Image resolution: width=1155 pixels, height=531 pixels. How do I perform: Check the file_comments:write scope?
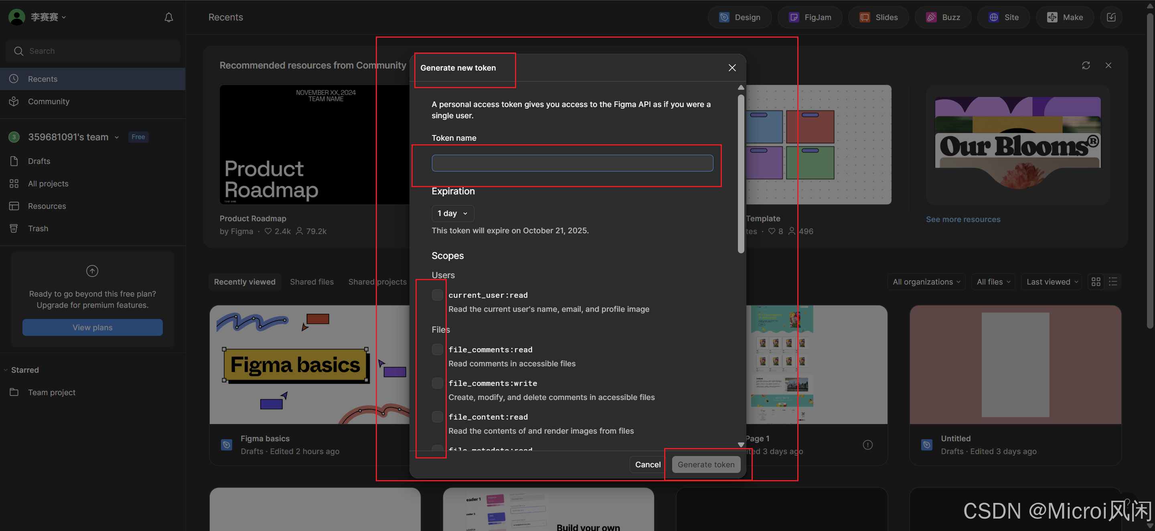pyautogui.click(x=437, y=383)
